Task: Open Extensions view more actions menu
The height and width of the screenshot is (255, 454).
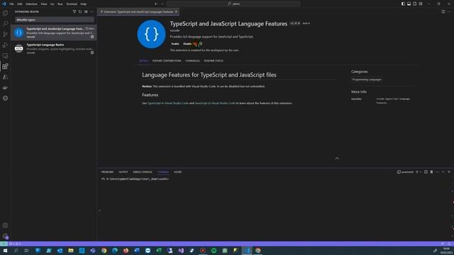Action: pos(92,12)
